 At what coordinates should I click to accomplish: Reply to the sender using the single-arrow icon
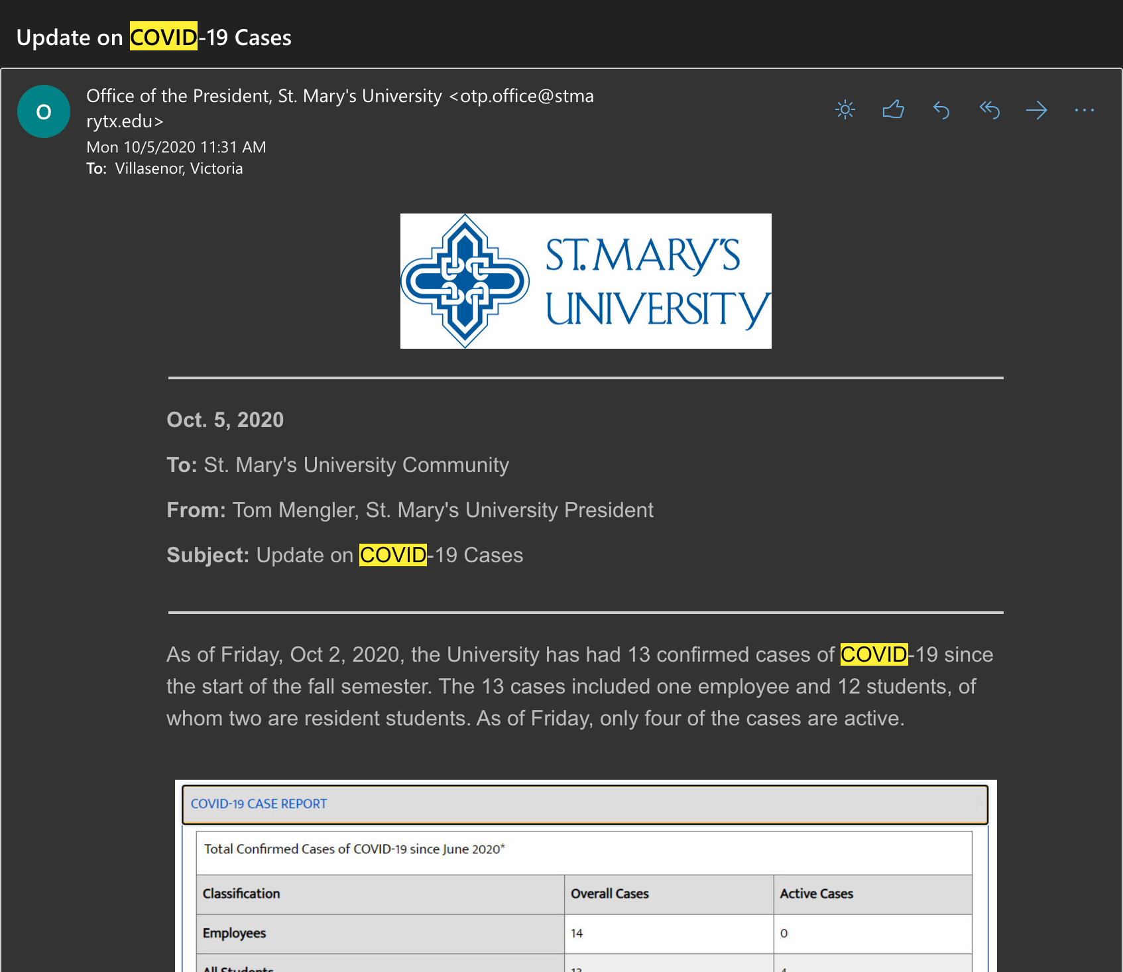point(941,109)
